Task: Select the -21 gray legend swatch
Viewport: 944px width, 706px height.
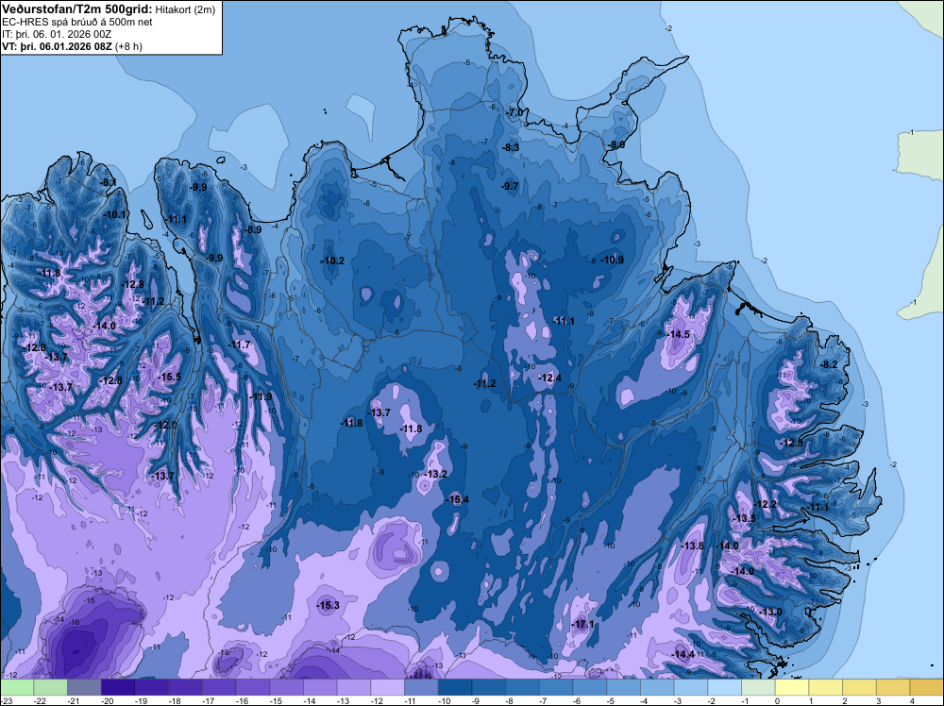Action: (84, 687)
